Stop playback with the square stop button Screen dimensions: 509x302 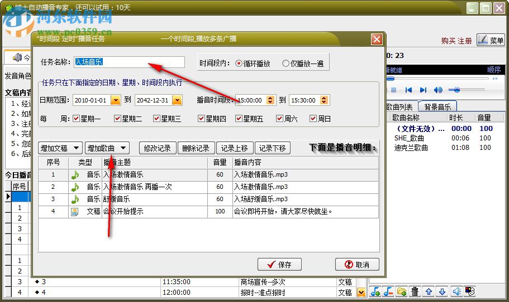click(393, 90)
